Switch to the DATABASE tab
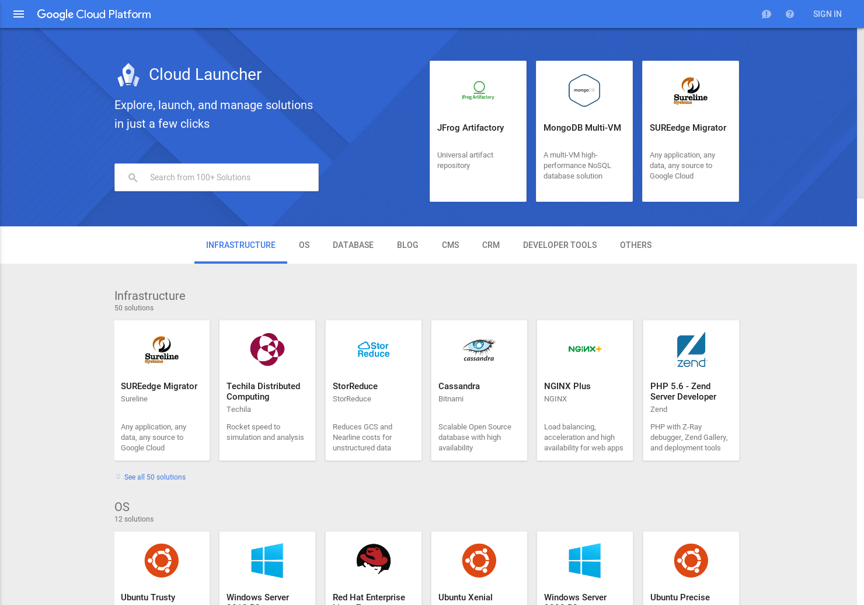864x605 pixels. (353, 245)
